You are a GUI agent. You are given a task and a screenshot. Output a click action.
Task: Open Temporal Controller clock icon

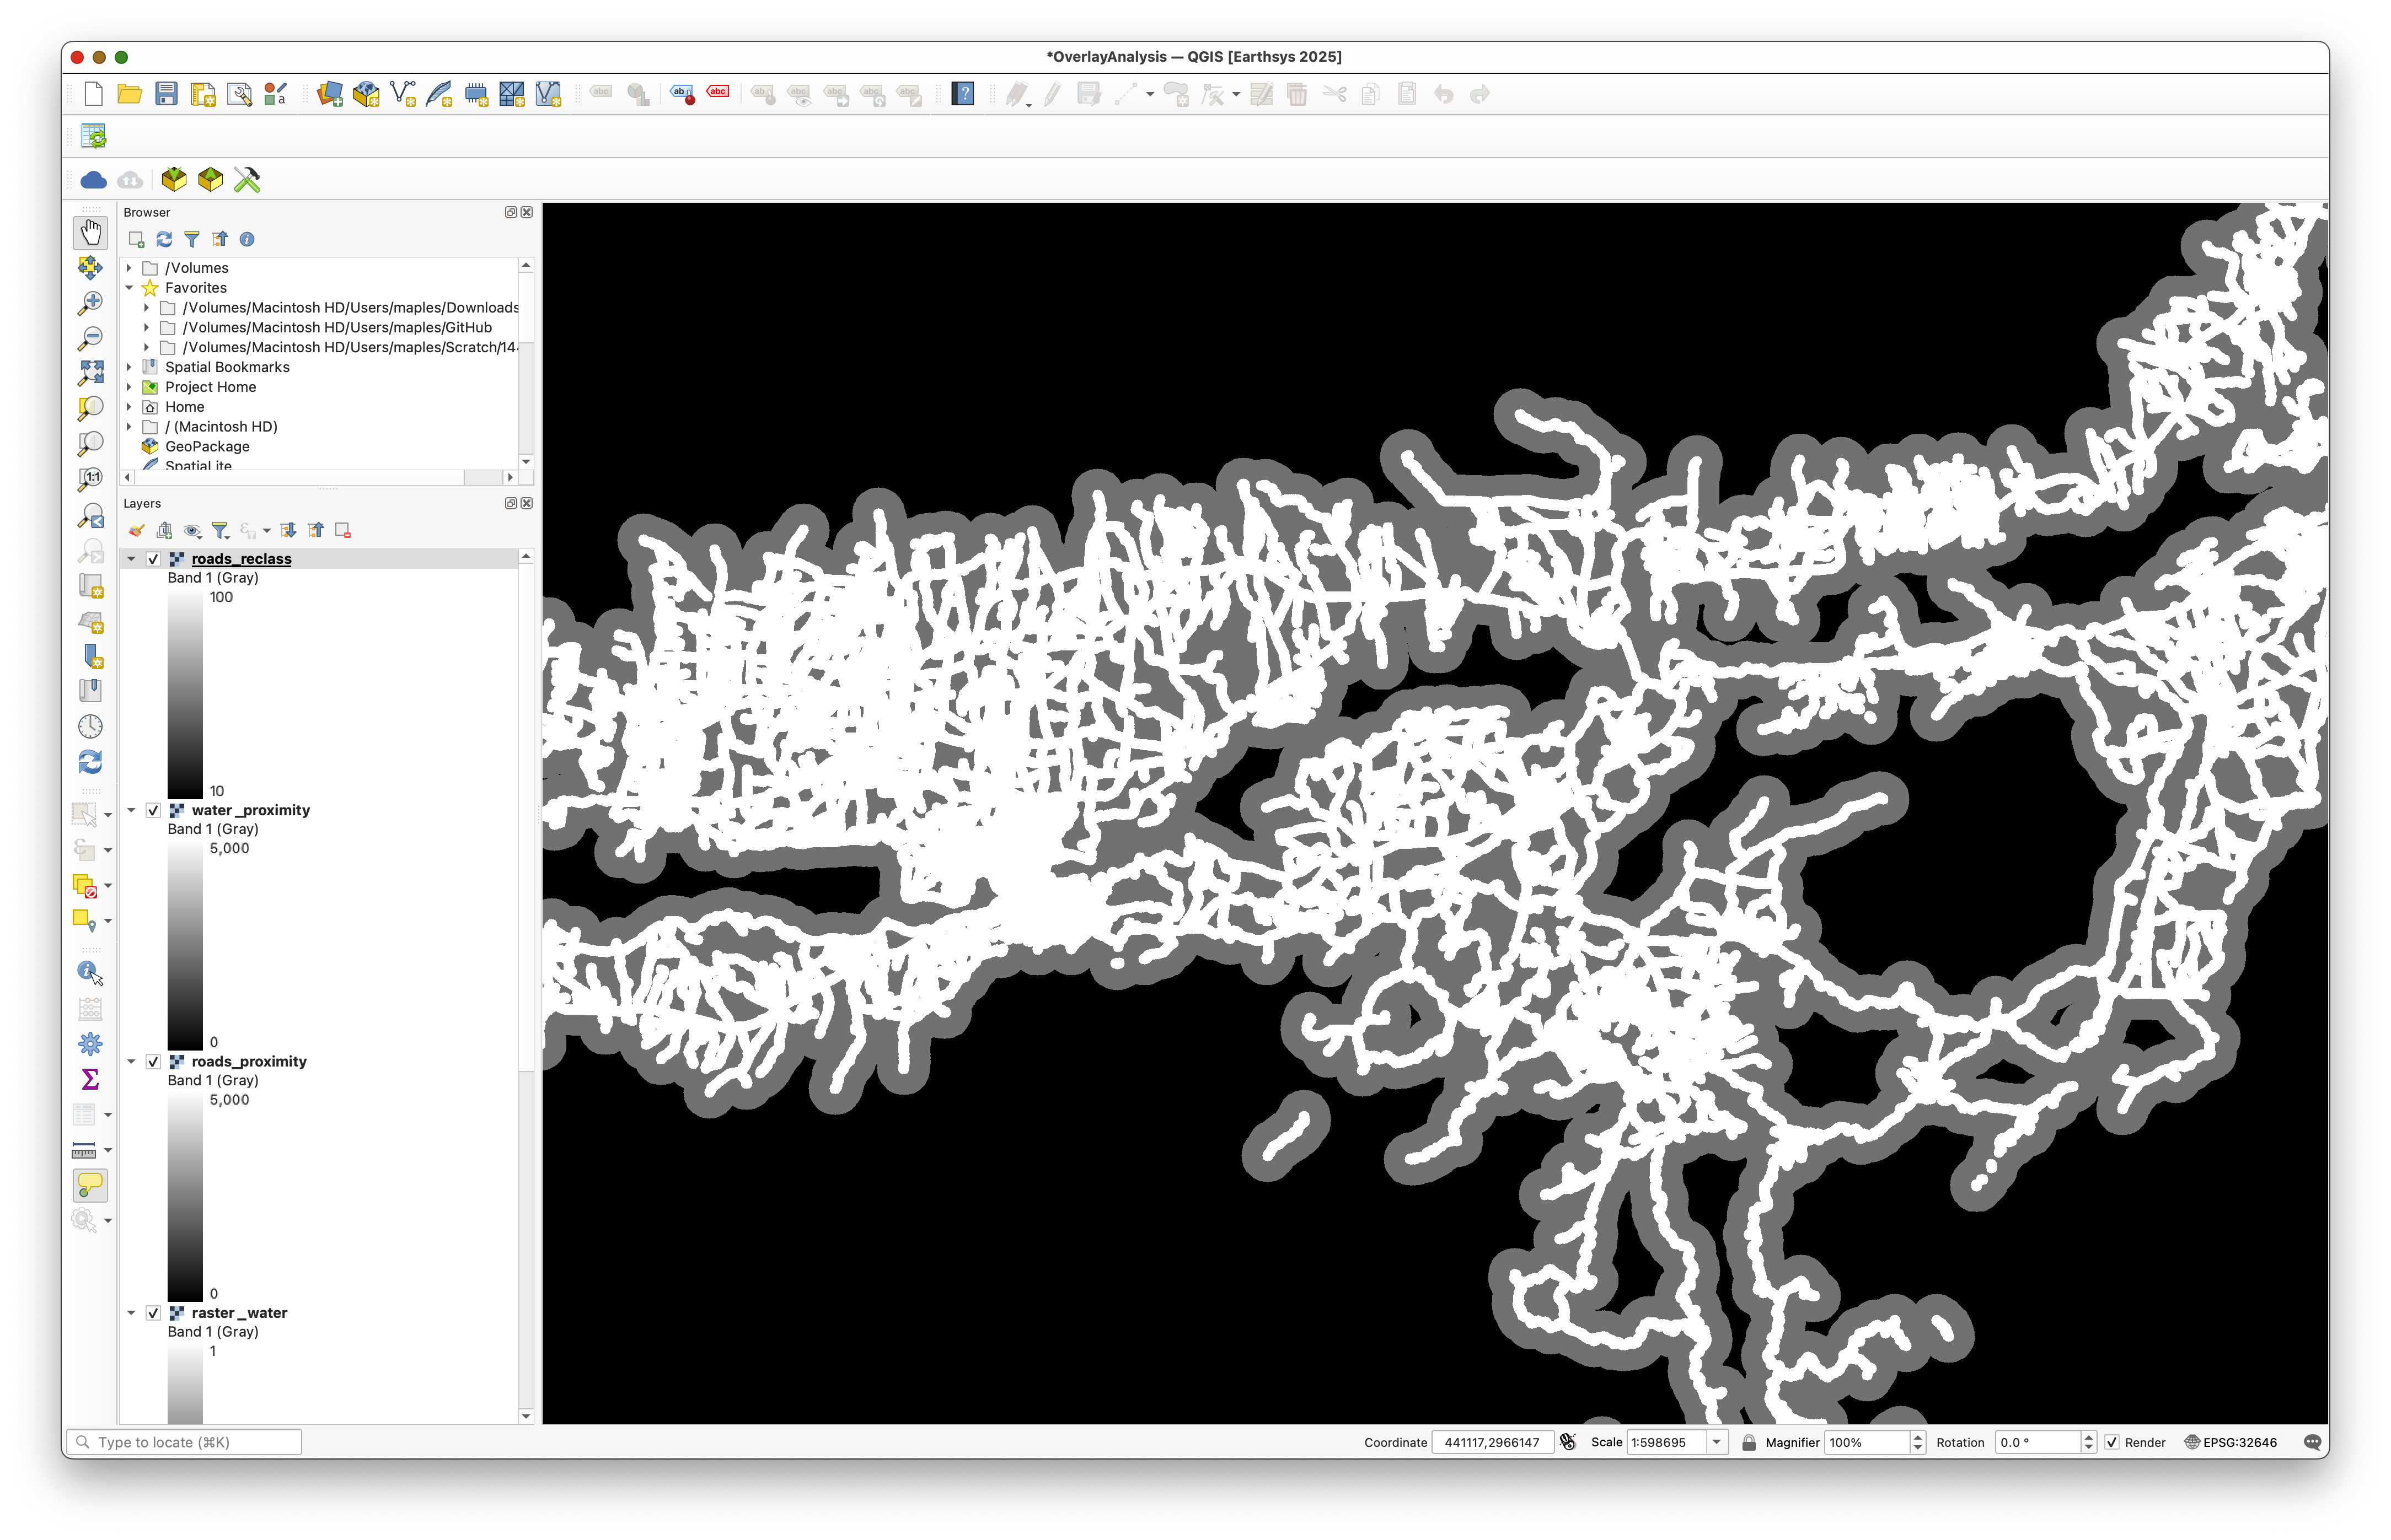[x=90, y=726]
